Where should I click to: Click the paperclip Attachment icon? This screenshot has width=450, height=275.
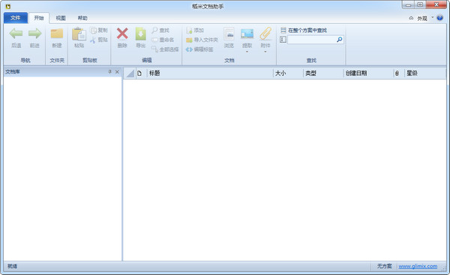tap(265, 34)
